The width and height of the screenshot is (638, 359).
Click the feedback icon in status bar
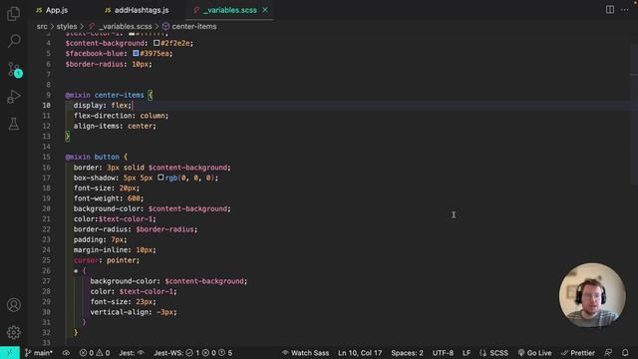(x=608, y=352)
